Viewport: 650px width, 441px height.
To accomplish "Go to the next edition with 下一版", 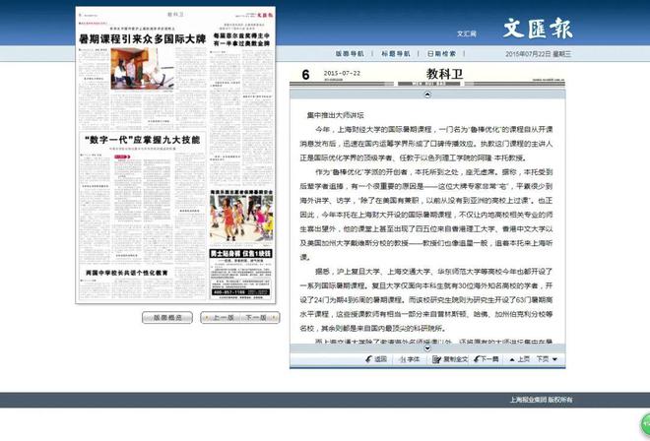I will (x=259, y=318).
